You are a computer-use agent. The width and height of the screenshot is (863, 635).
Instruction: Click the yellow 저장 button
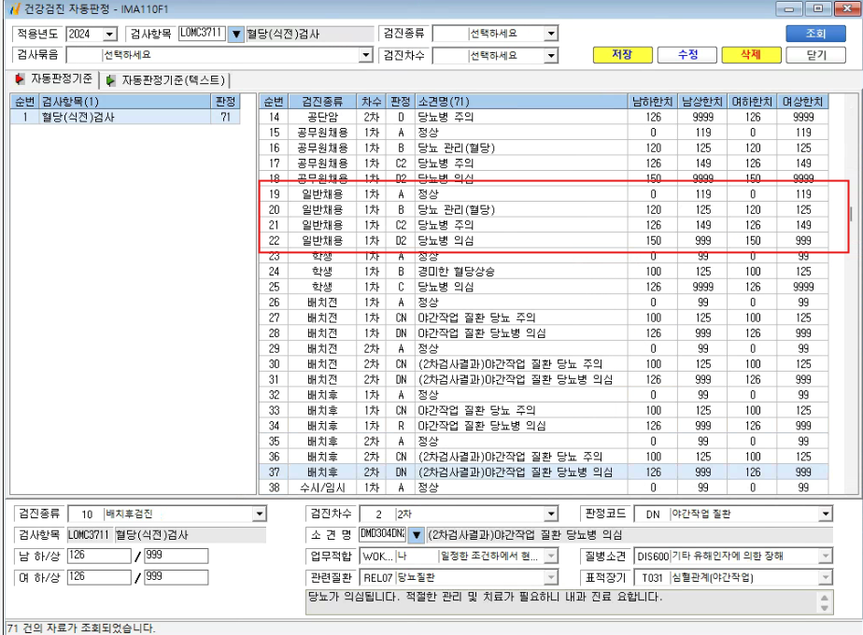(622, 54)
